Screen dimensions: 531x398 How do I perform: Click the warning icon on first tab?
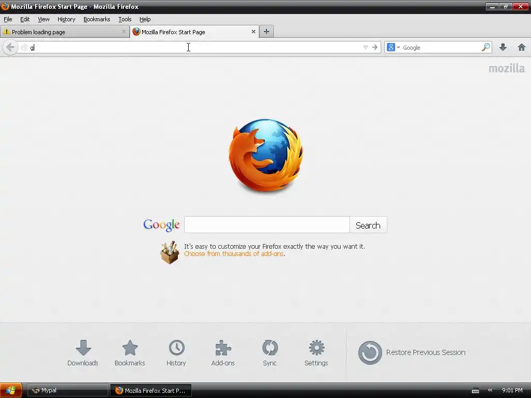(6, 32)
